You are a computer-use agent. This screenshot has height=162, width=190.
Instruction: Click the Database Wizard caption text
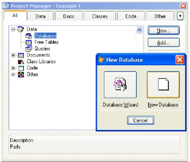point(120,105)
